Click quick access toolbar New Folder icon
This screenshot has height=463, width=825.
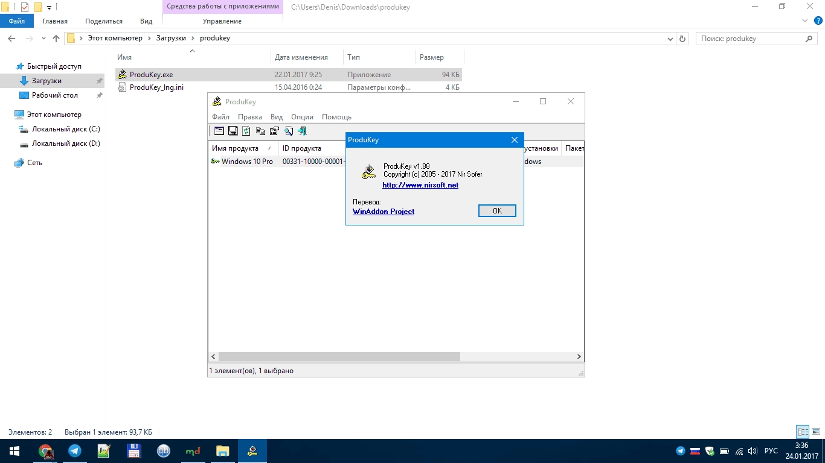[x=38, y=7]
